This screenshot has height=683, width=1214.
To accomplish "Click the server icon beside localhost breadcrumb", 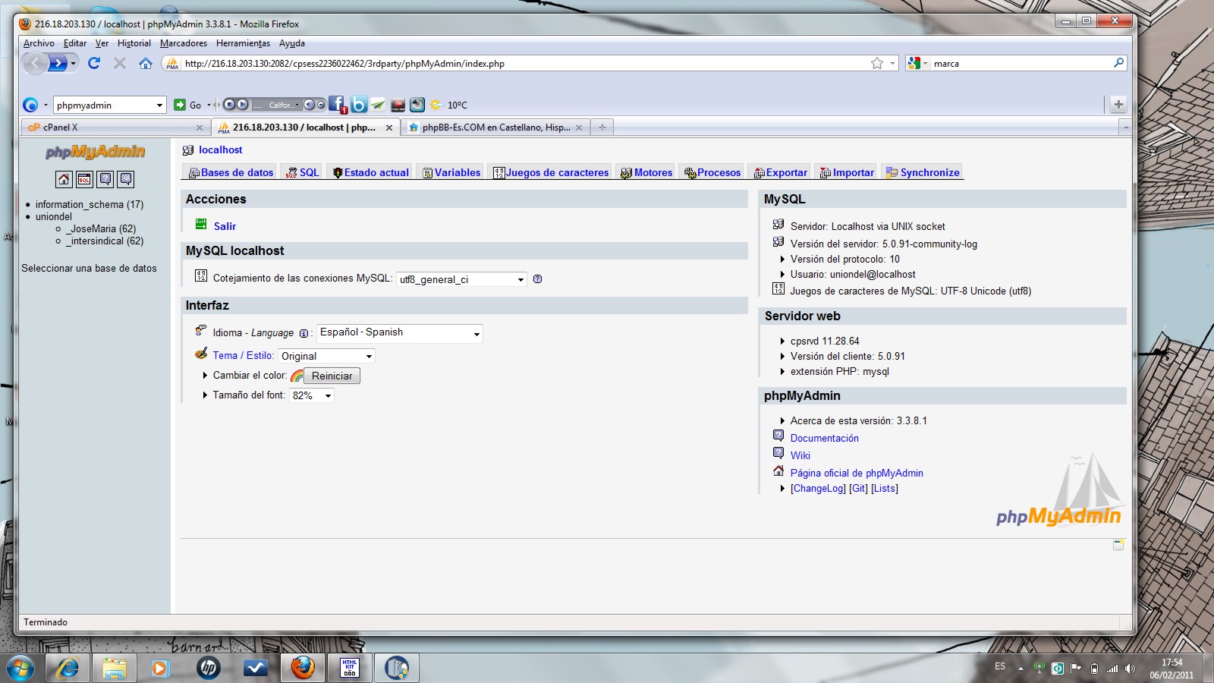I will coord(188,150).
